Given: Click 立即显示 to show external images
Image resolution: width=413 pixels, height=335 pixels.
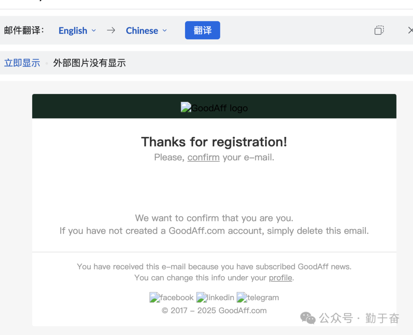Looking at the screenshot, I should 22,63.
